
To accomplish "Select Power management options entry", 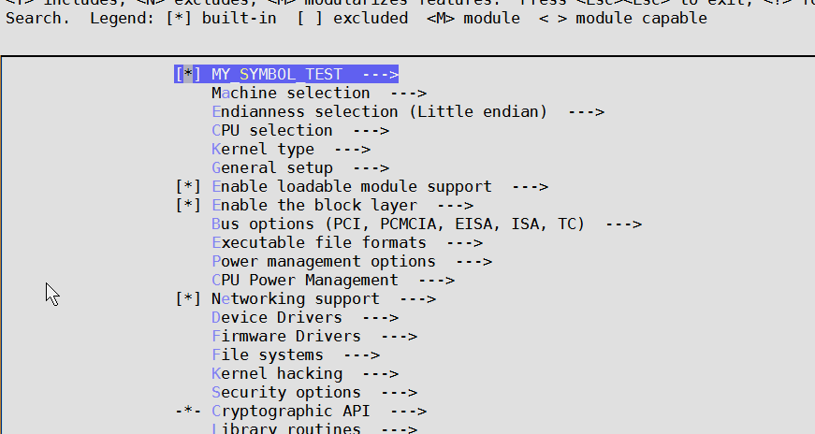I will 323,262.
